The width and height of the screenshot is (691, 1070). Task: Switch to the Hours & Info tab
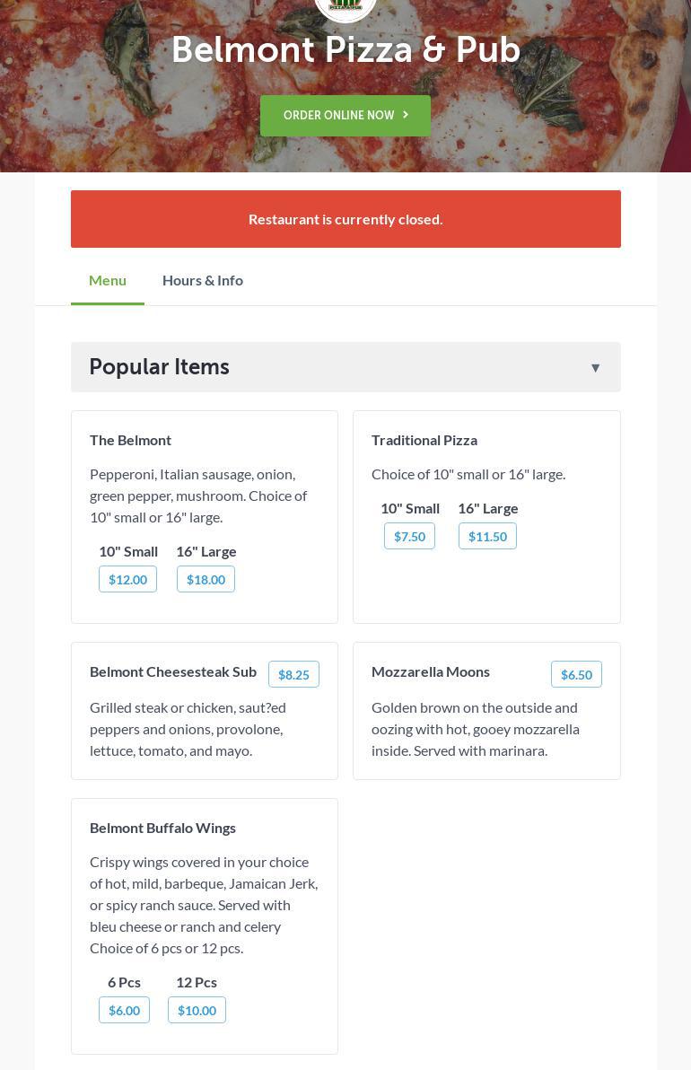[203, 280]
